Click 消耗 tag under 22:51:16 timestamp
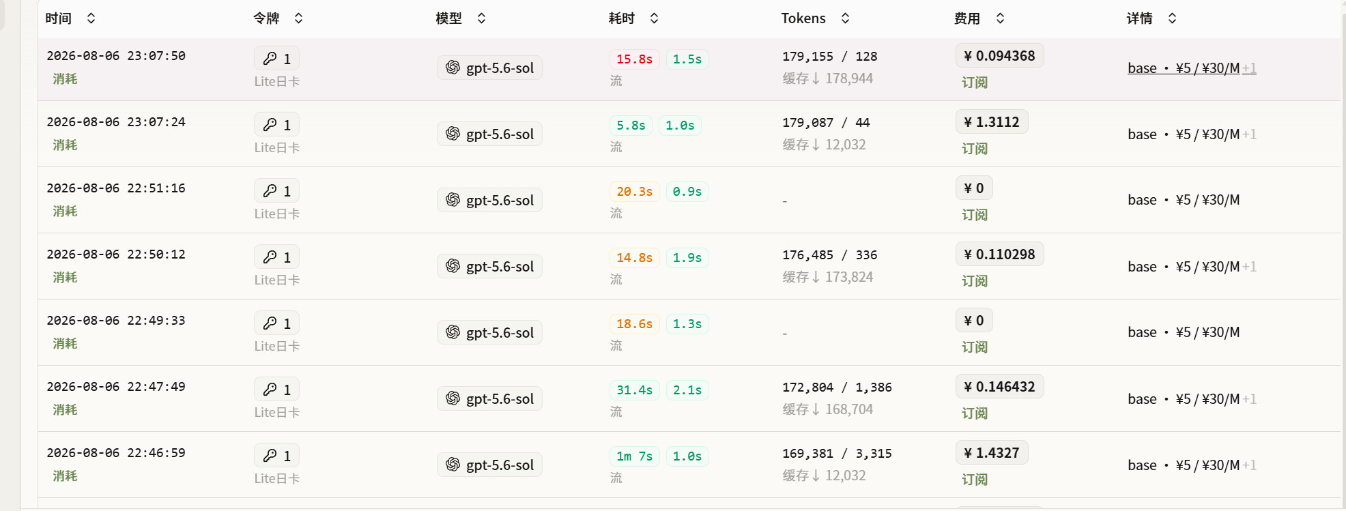 click(x=65, y=211)
